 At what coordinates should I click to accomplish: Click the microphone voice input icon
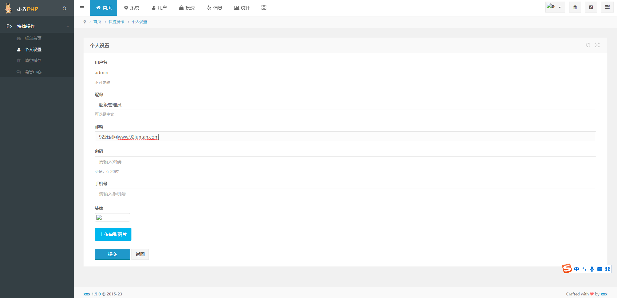(x=592, y=269)
